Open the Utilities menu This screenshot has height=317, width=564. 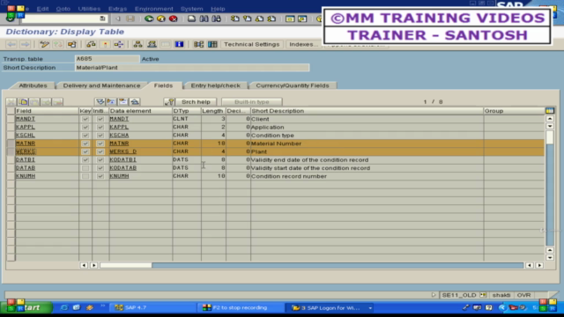pos(89,9)
